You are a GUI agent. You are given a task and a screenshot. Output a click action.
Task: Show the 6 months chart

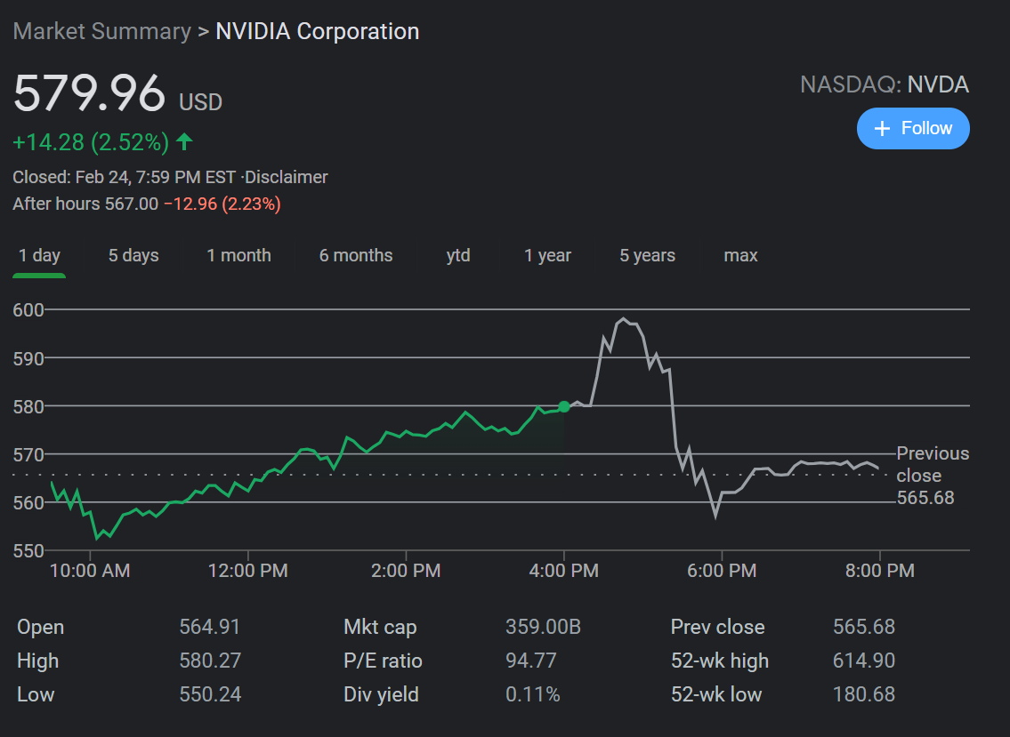[x=356, y=256]
